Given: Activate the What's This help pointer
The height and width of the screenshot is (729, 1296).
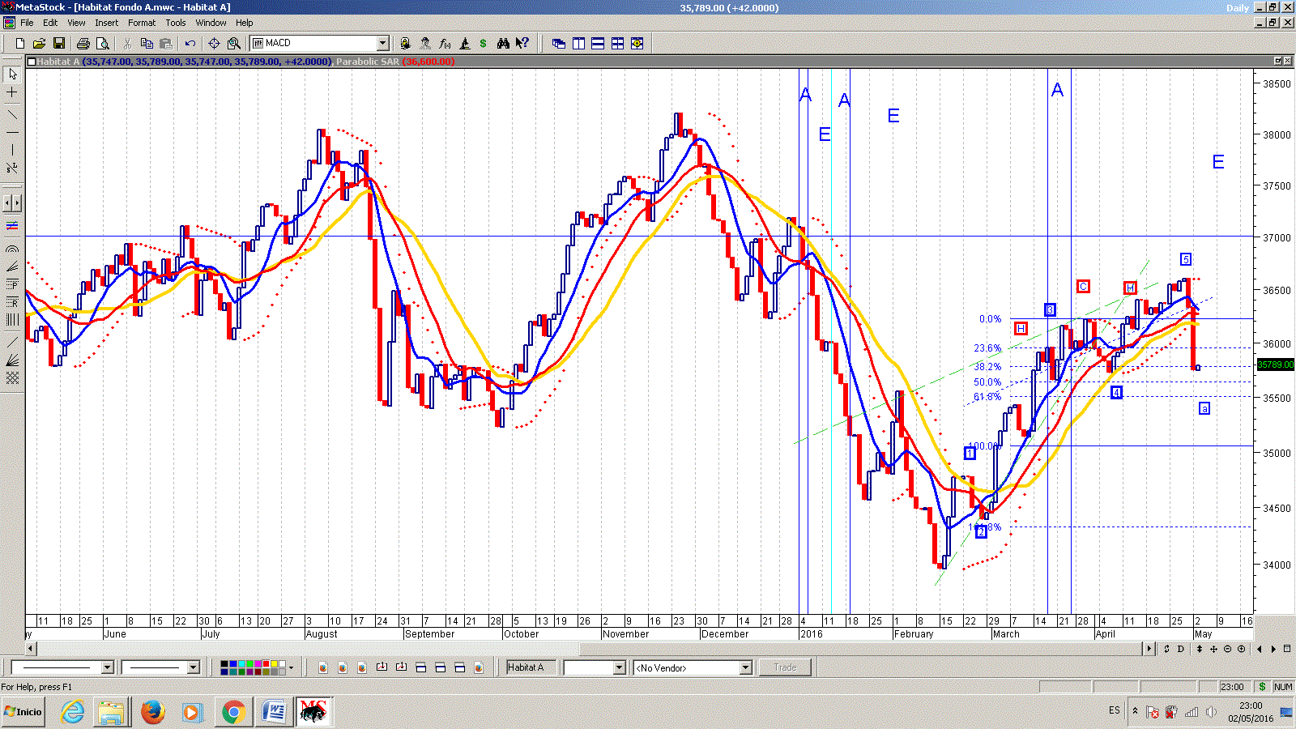Looking at the screenshot, I should [522, 43].
